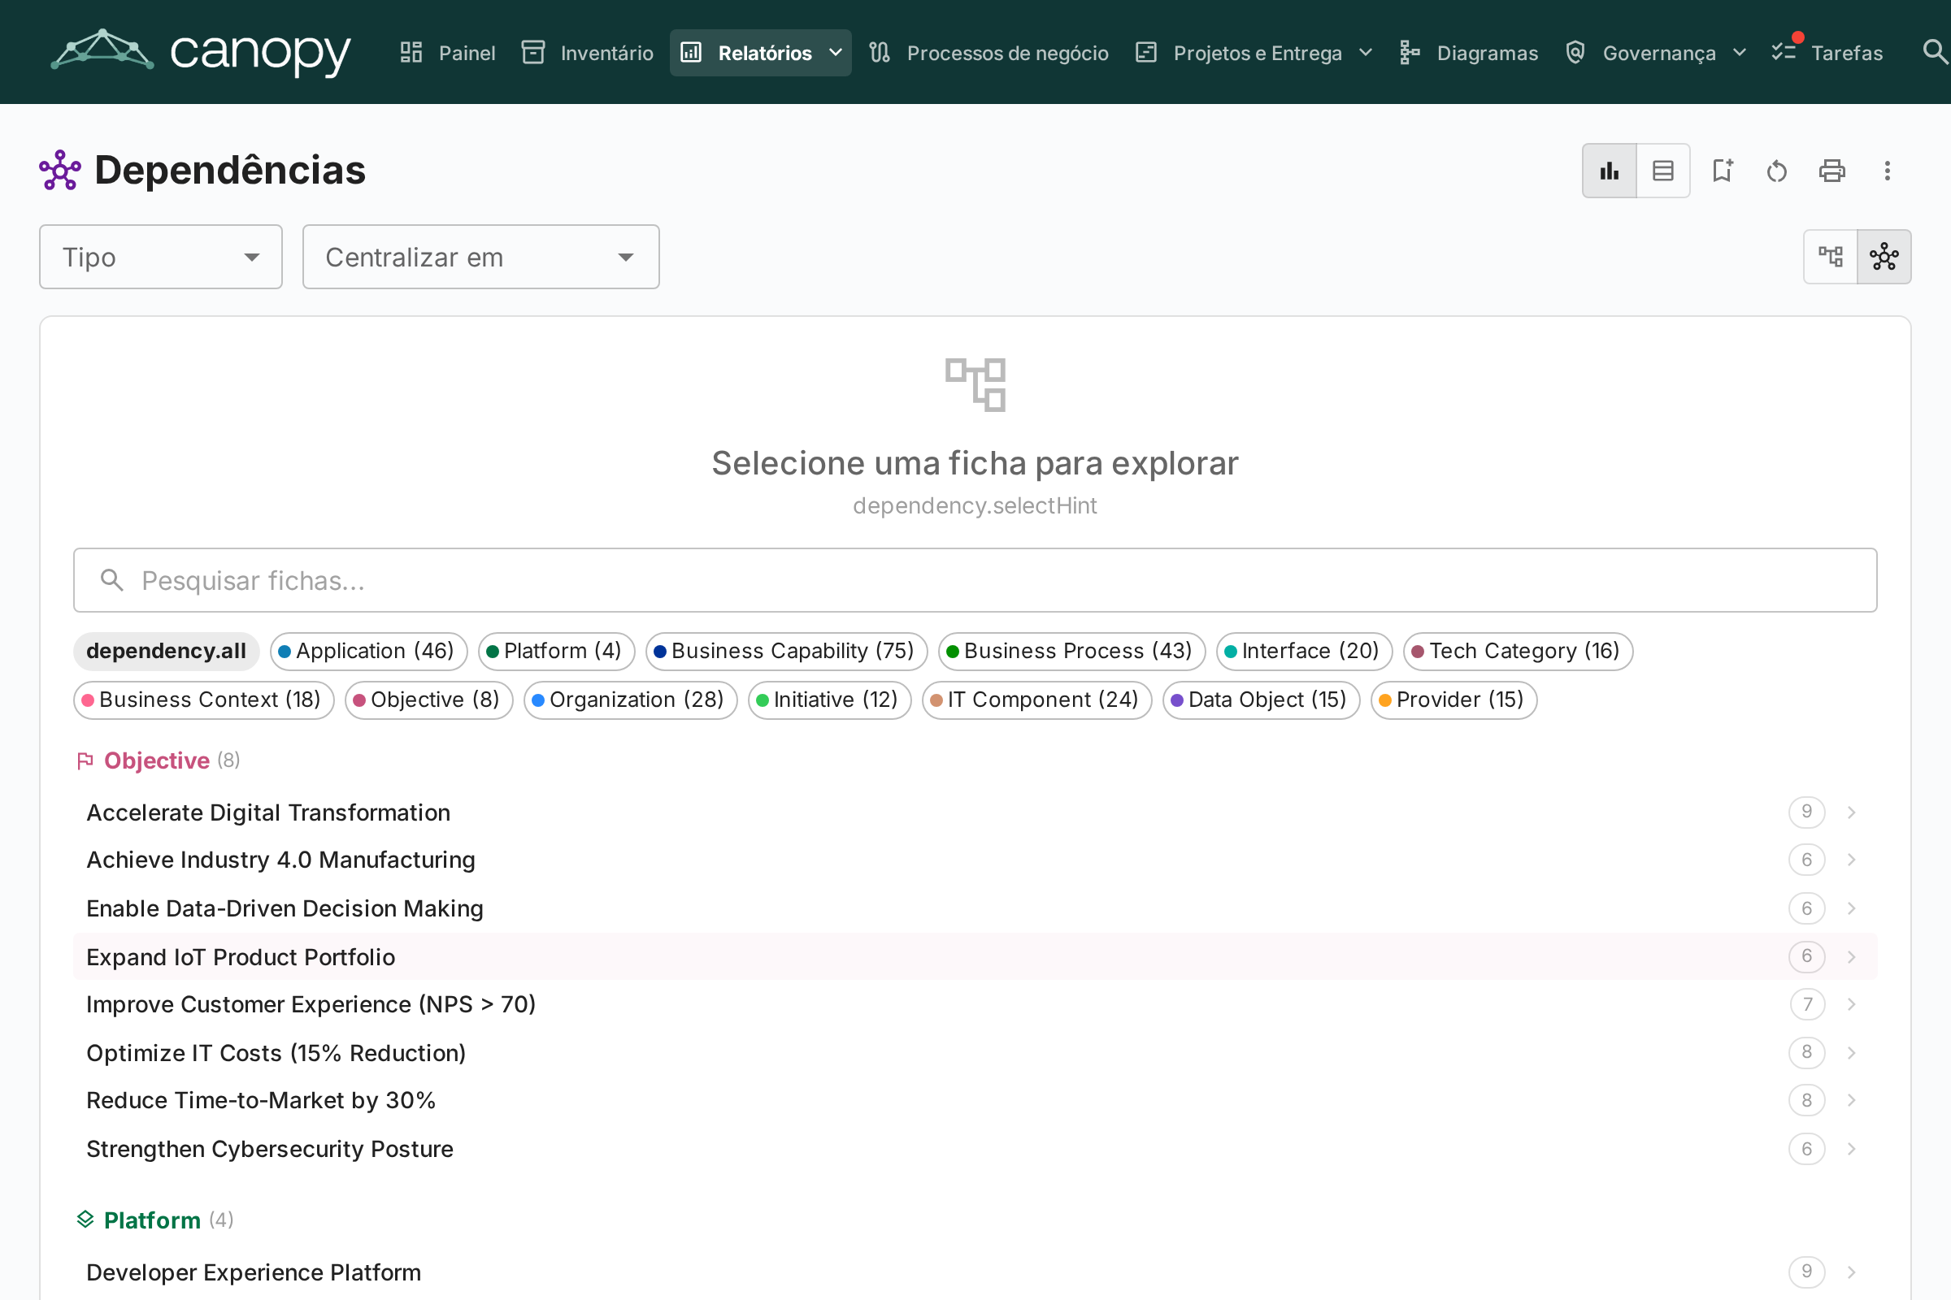Open the Relatórios menu
The width and height of the screenshot is (1951, 1300).
click(x=761, y=53)
